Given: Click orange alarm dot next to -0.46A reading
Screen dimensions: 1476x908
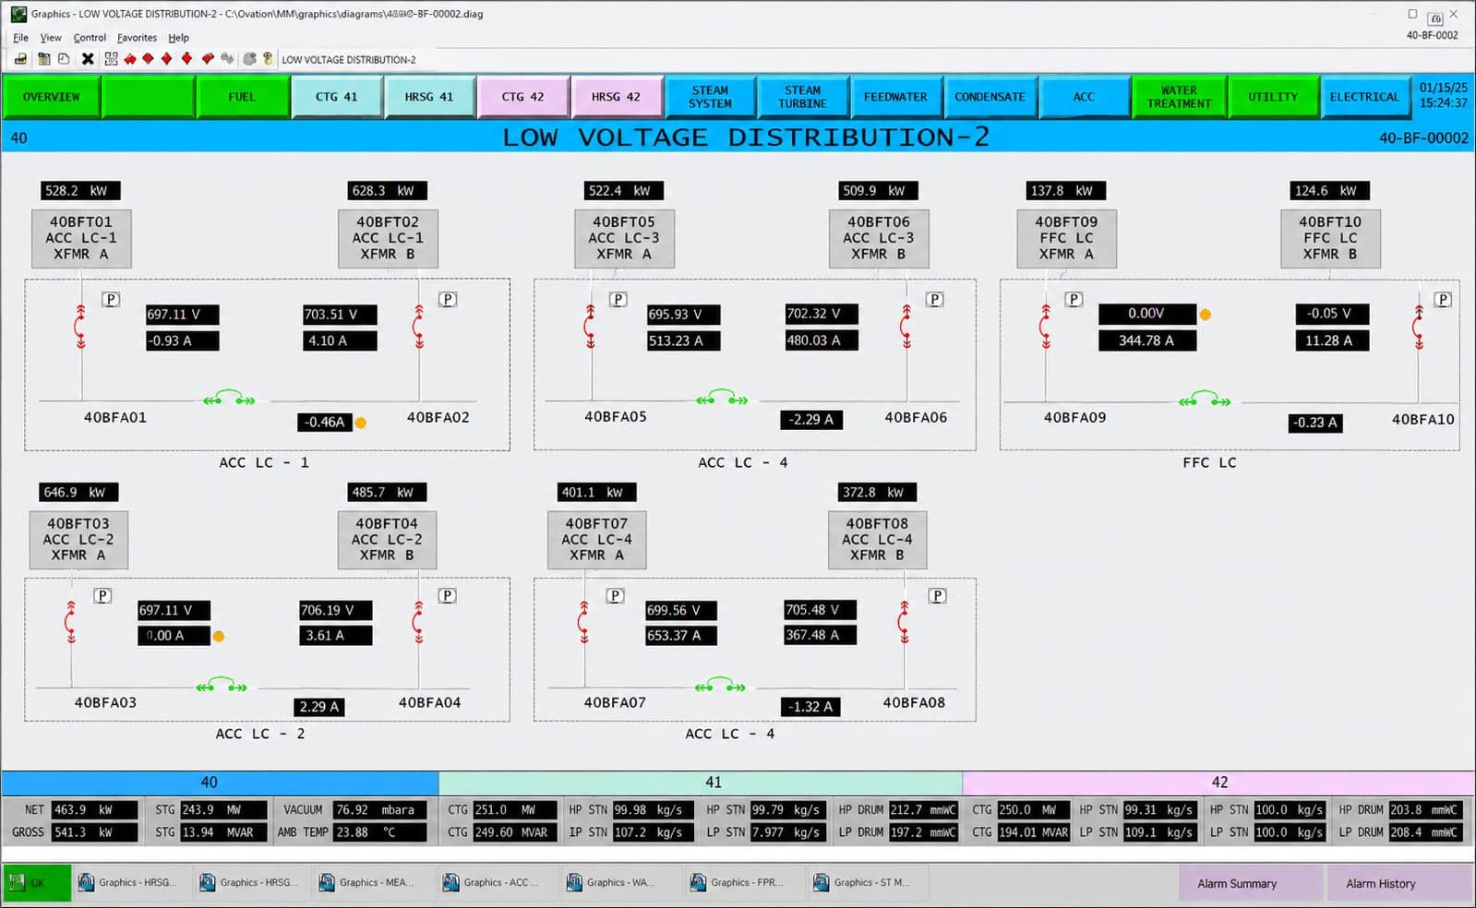Looking at the screenshot, I should click(361, 423).
